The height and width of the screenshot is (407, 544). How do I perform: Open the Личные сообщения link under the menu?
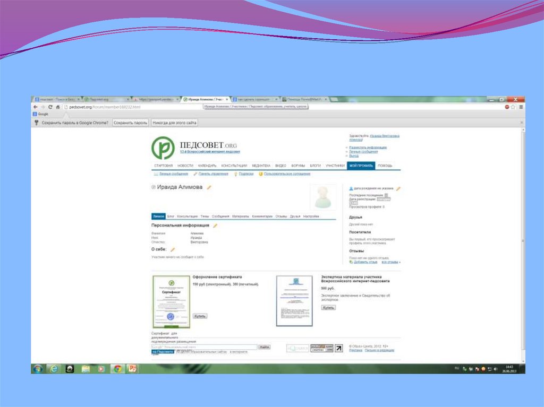(174, 174)
